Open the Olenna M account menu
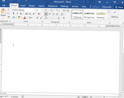 pos(107,7)
